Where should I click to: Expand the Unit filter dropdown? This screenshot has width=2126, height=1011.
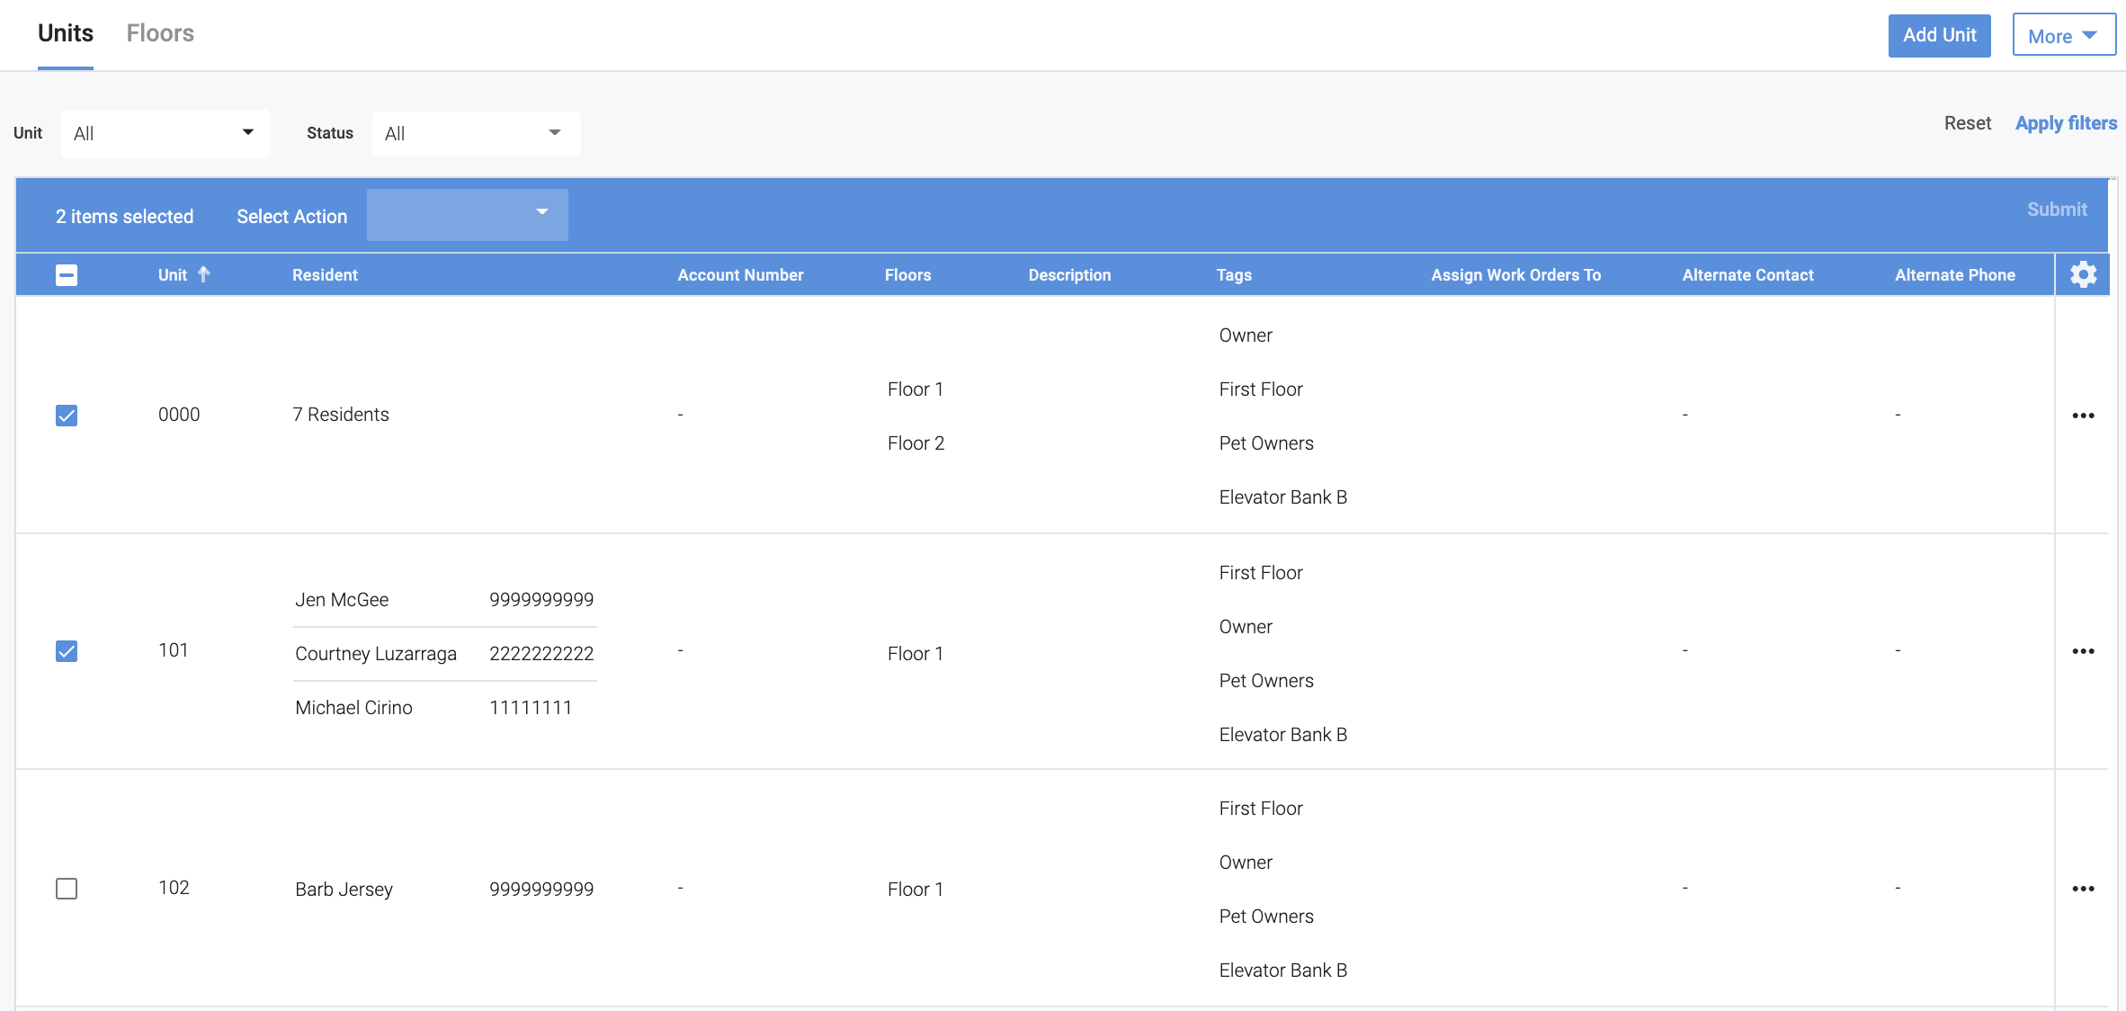(165, 133)
